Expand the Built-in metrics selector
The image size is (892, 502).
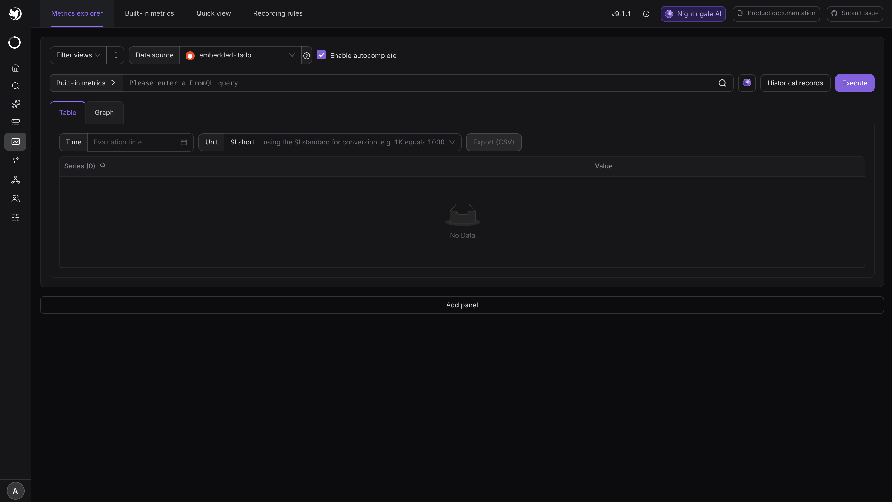pos(86,83)
